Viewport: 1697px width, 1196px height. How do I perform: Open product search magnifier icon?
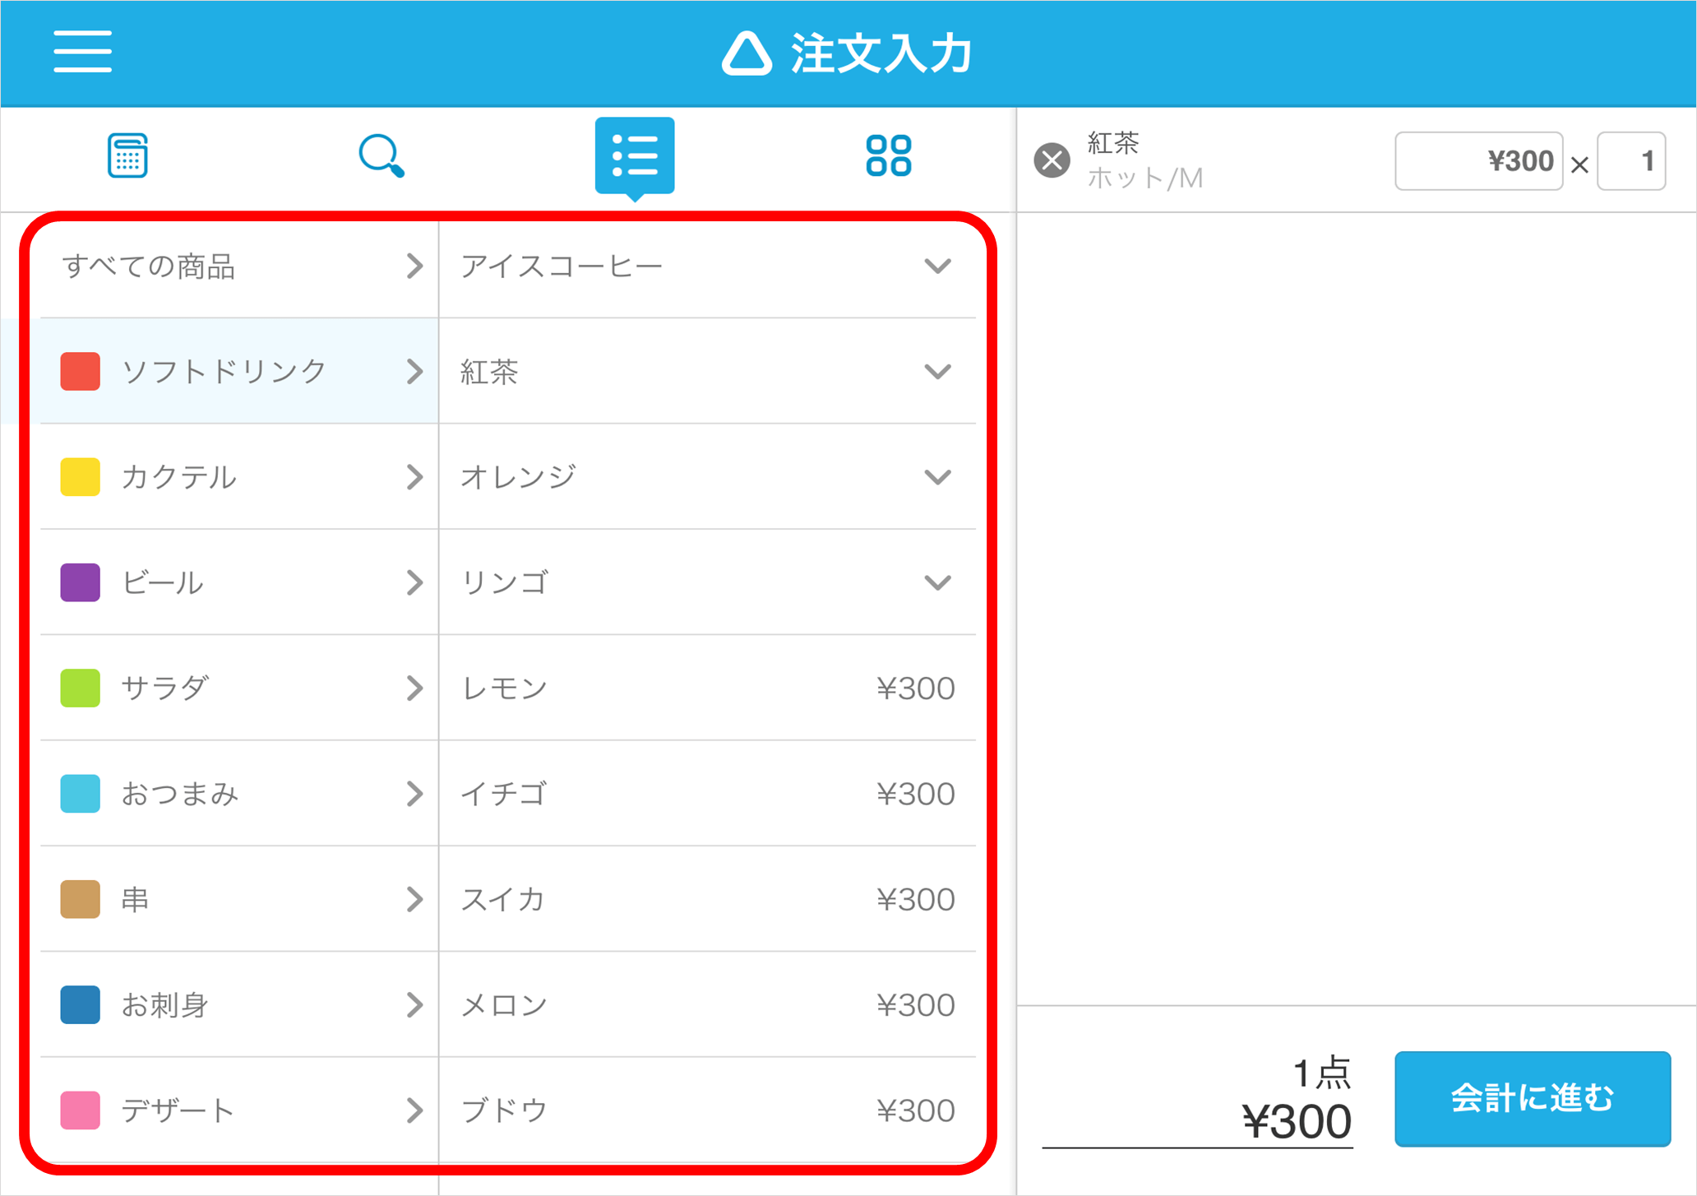click(381, 155)
